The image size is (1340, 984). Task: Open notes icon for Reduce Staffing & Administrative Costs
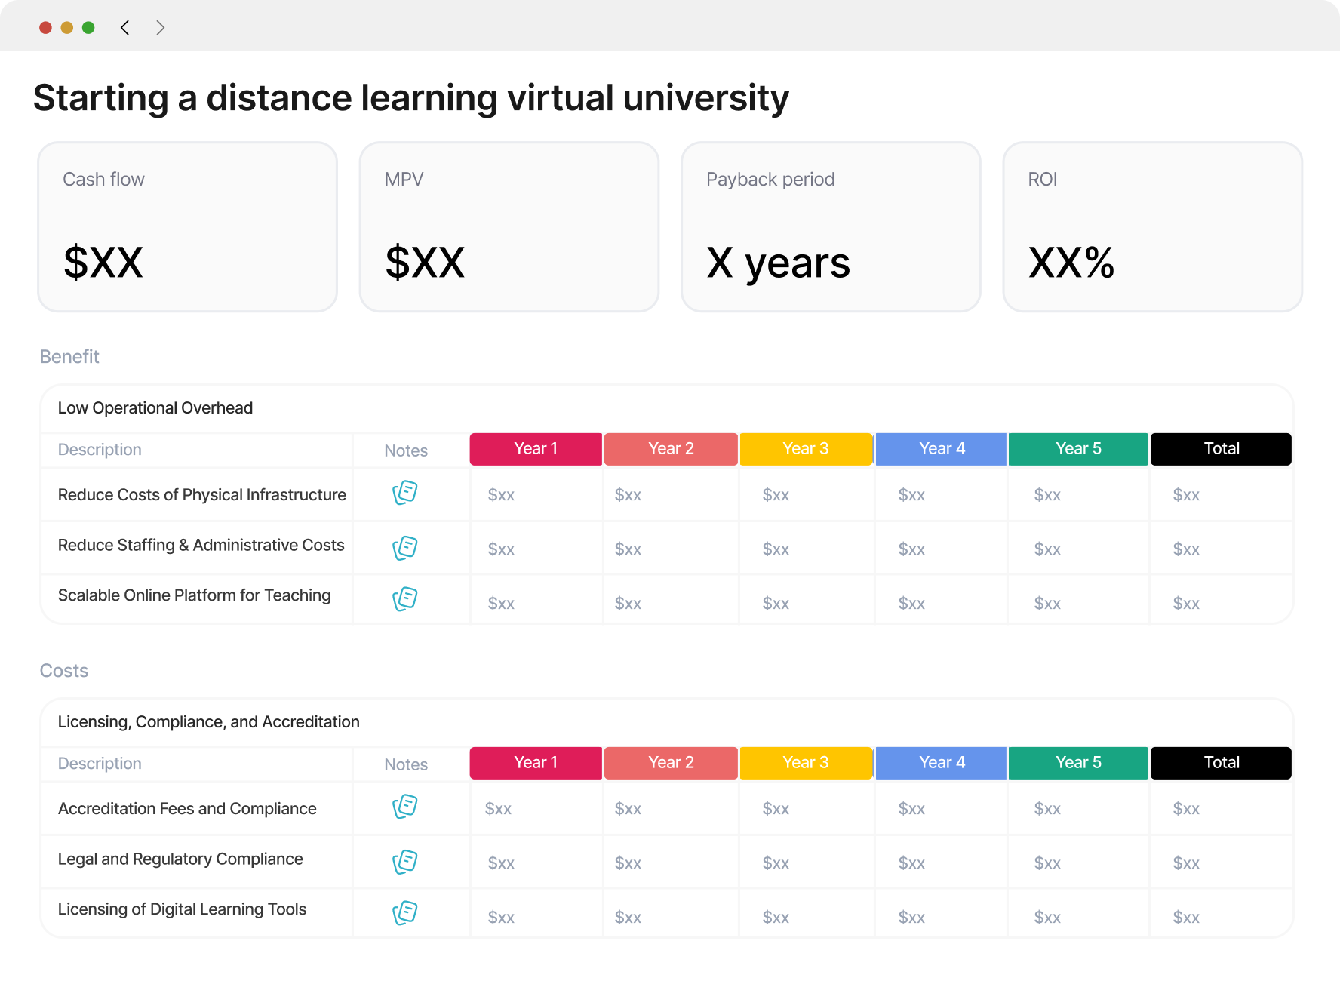405,548
